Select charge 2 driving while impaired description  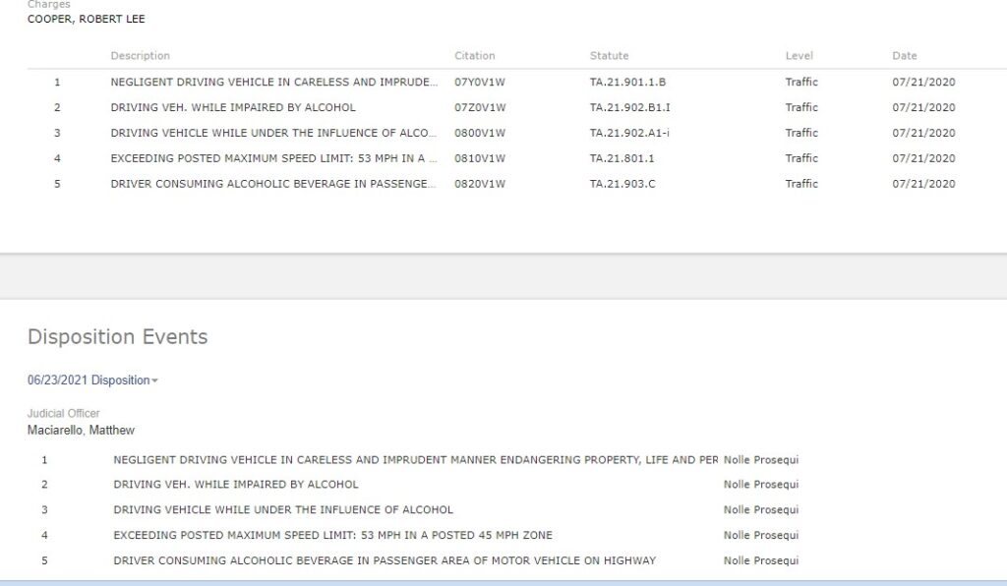click(233, 107)
